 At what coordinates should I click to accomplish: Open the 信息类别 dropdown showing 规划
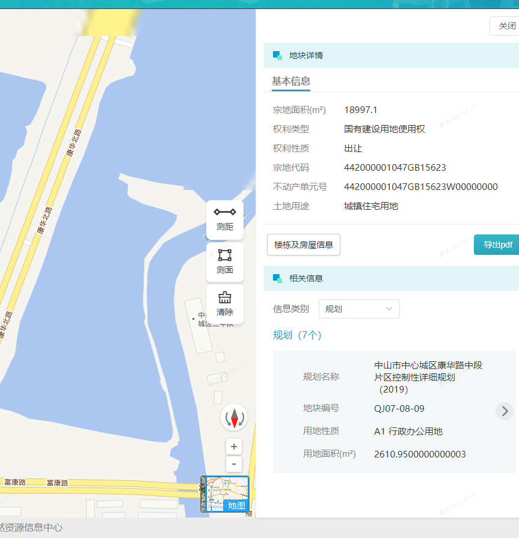359,309
